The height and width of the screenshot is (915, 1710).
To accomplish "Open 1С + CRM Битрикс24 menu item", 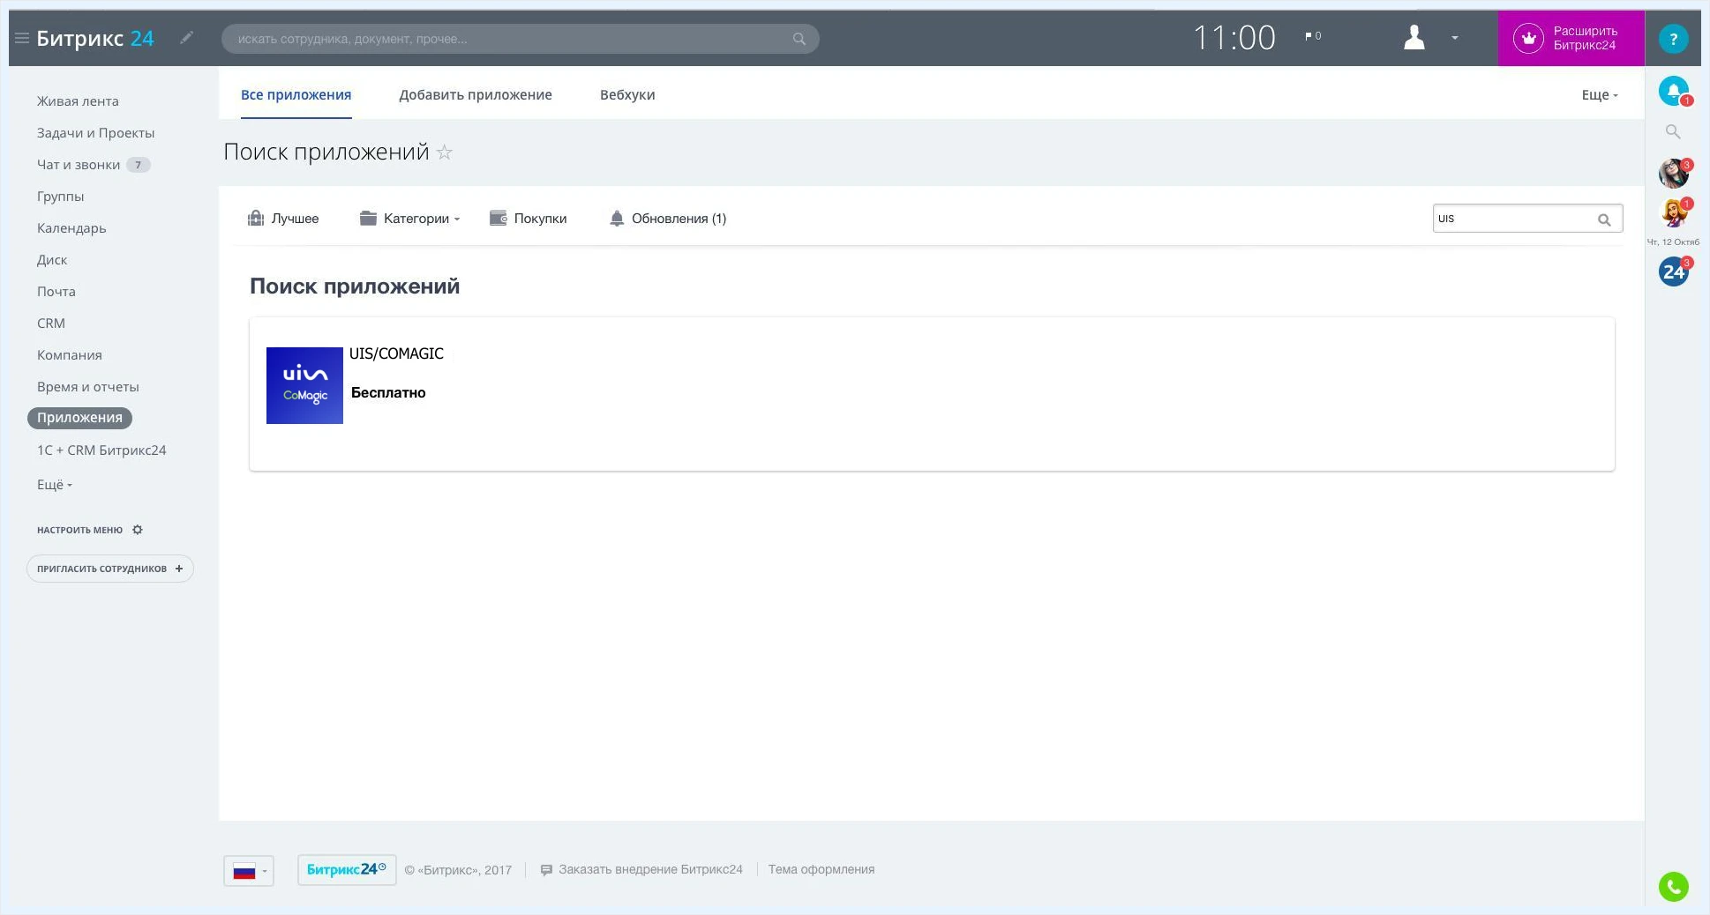I will pyautogui.click(x=101, y=450).
